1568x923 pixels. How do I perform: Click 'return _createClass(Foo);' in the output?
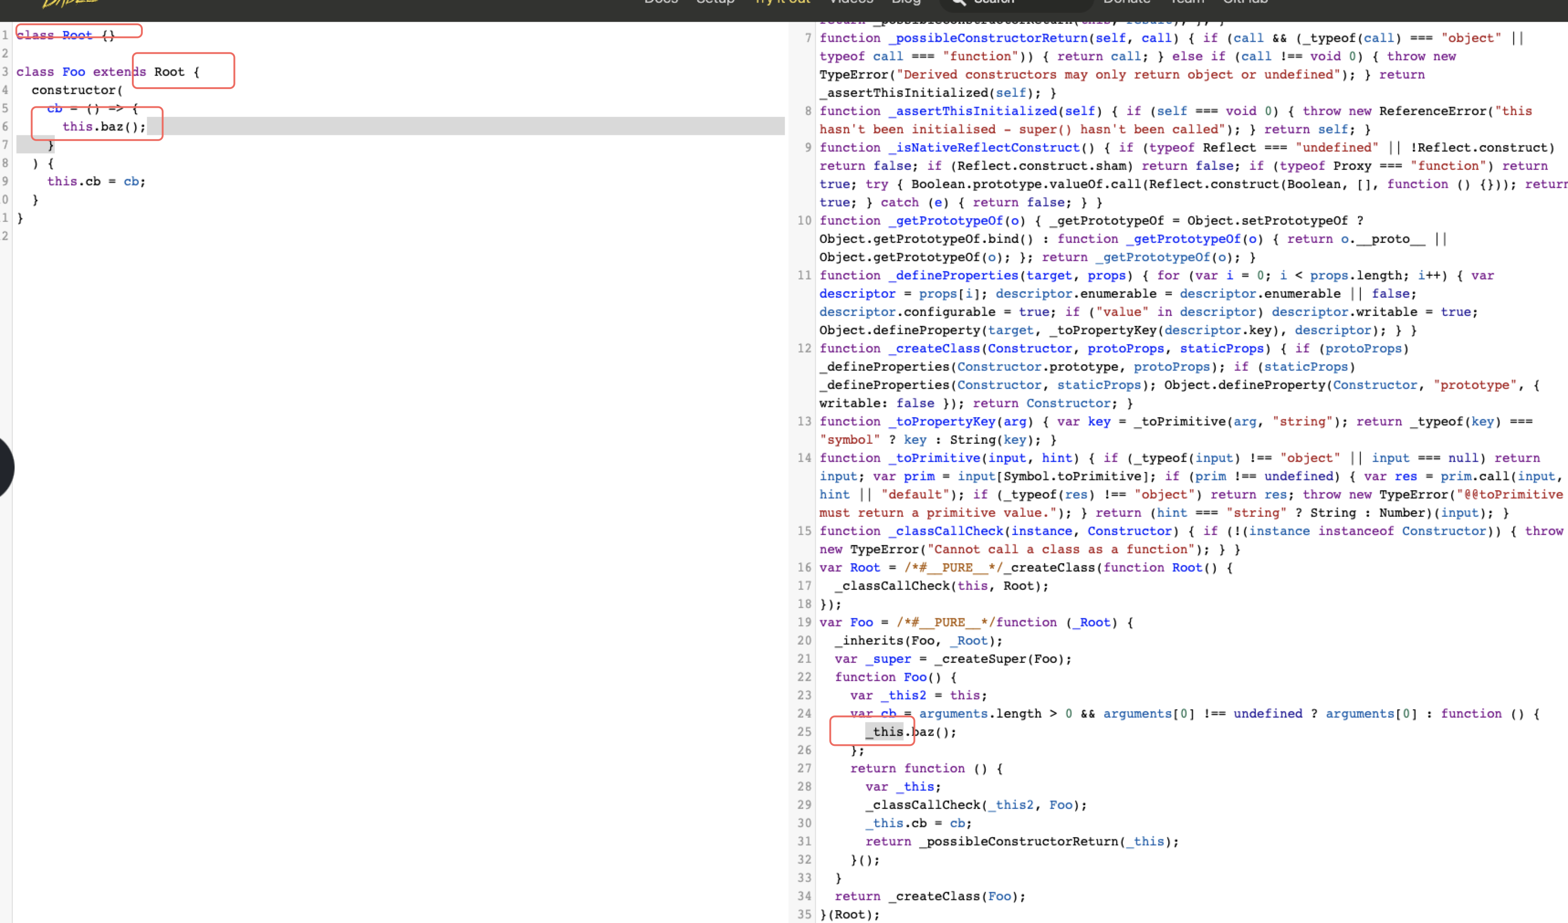click(930, 896)
